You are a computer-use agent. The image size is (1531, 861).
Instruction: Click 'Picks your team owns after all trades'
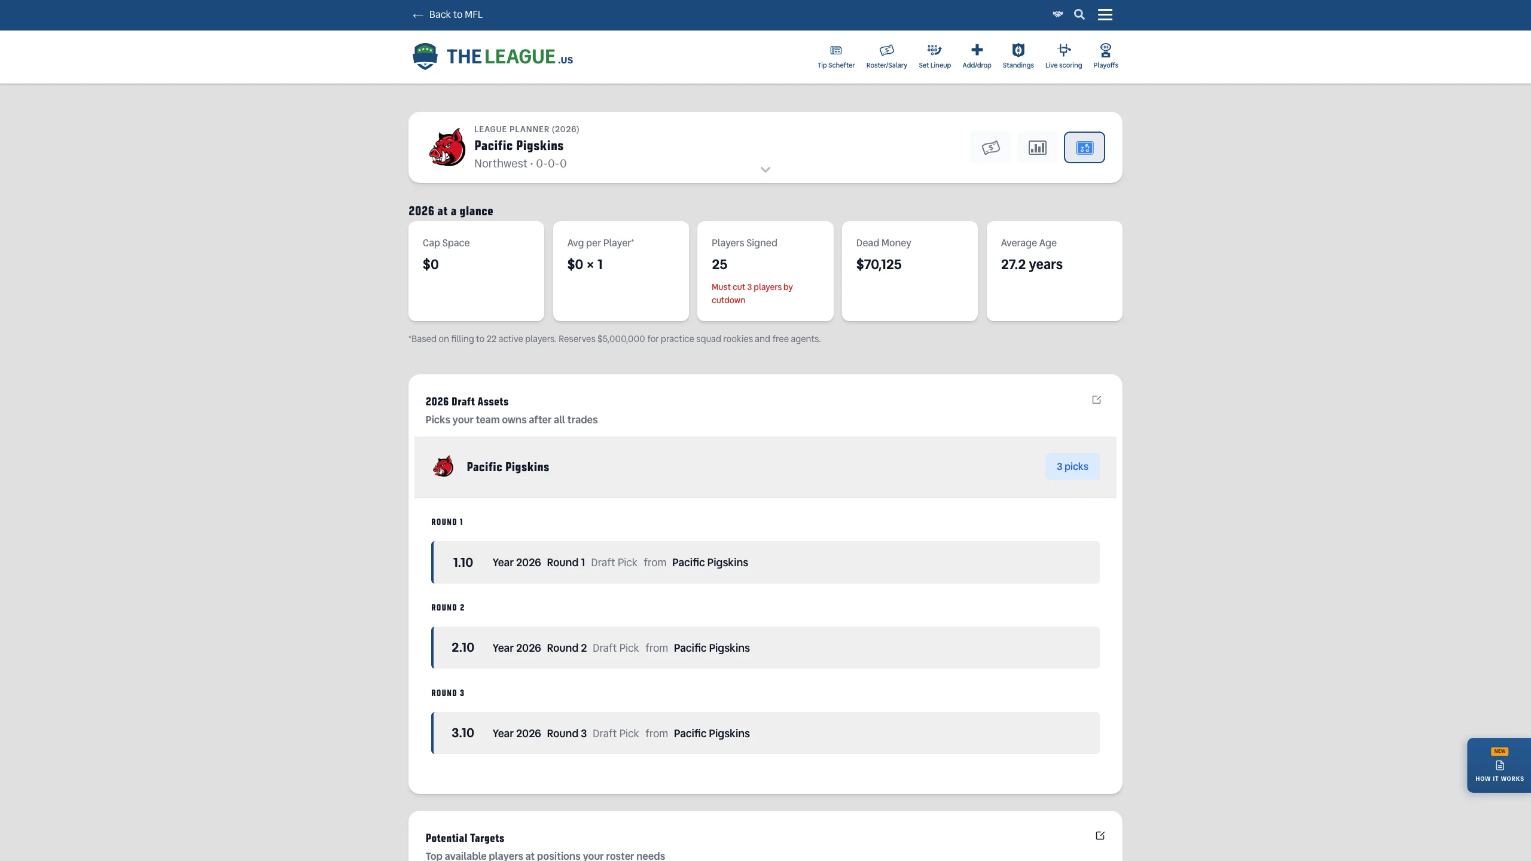(511, 420)
